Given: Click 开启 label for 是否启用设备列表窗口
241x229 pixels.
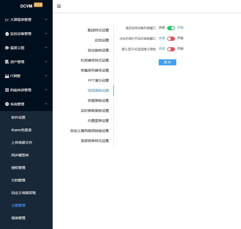Looking at the screenshot, I should [x=180, y=28].
